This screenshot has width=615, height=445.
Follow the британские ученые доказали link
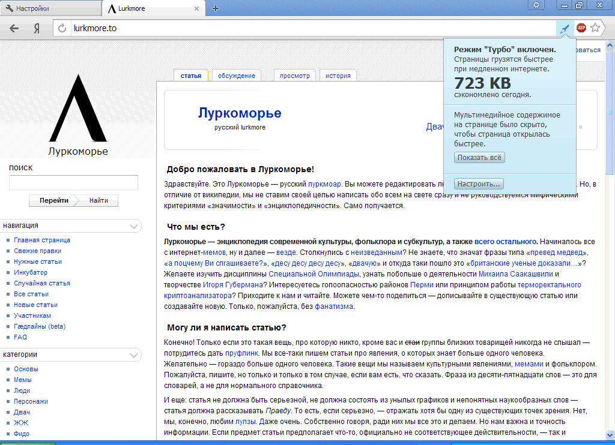pyautogui.click(x=524, y=263)
